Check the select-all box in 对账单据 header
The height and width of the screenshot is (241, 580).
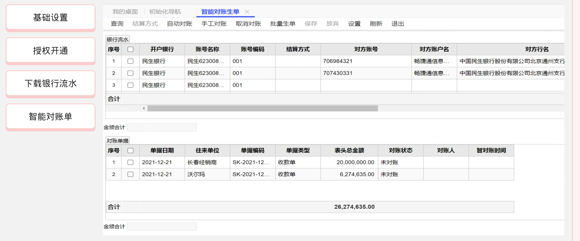click(x=130, y=151)
